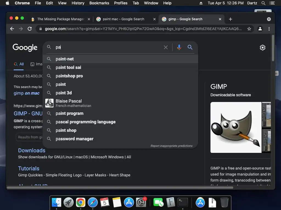Open Chrome three-dot menu

(x=269, y=29)
